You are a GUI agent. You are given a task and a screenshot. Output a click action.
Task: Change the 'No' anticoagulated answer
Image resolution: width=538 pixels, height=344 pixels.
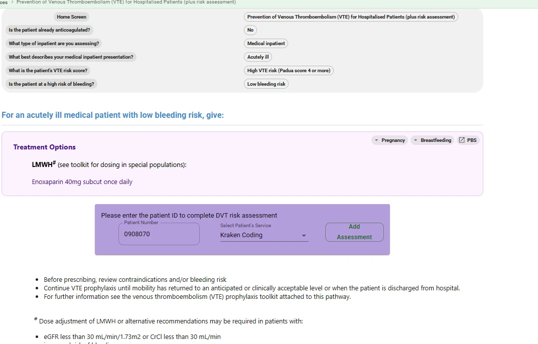coord(250,30)
